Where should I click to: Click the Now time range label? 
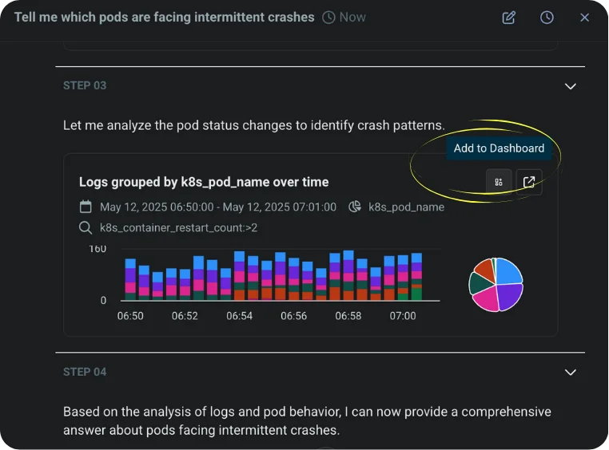point(352,18)
